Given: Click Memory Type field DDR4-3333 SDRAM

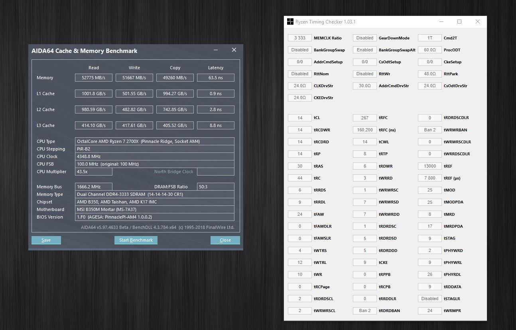Looking at the screenshot, I should pyautogui.click(x=155, y=194).
